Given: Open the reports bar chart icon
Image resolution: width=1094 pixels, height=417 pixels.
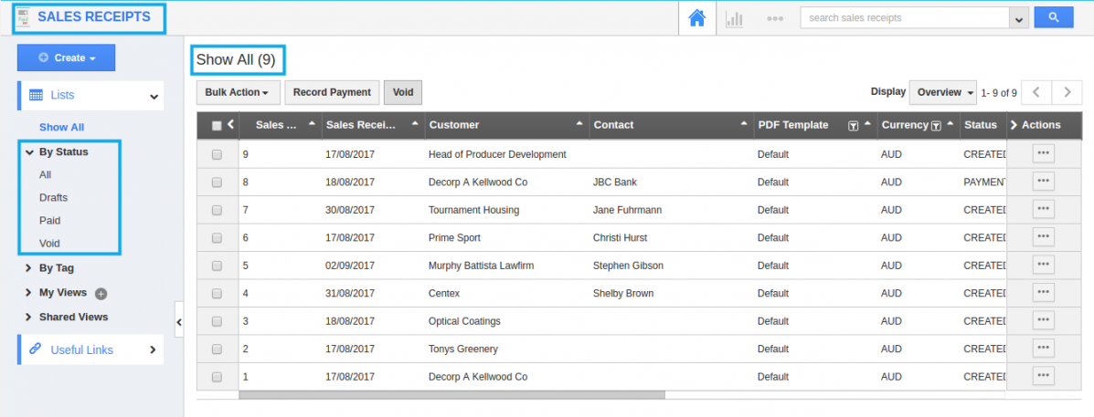Looking at the screenshot, I should 734,19.
